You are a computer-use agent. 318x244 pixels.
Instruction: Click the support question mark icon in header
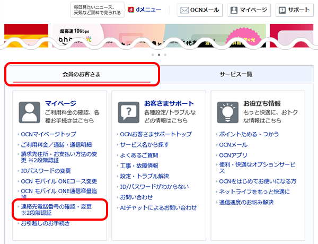coord(282,10)
